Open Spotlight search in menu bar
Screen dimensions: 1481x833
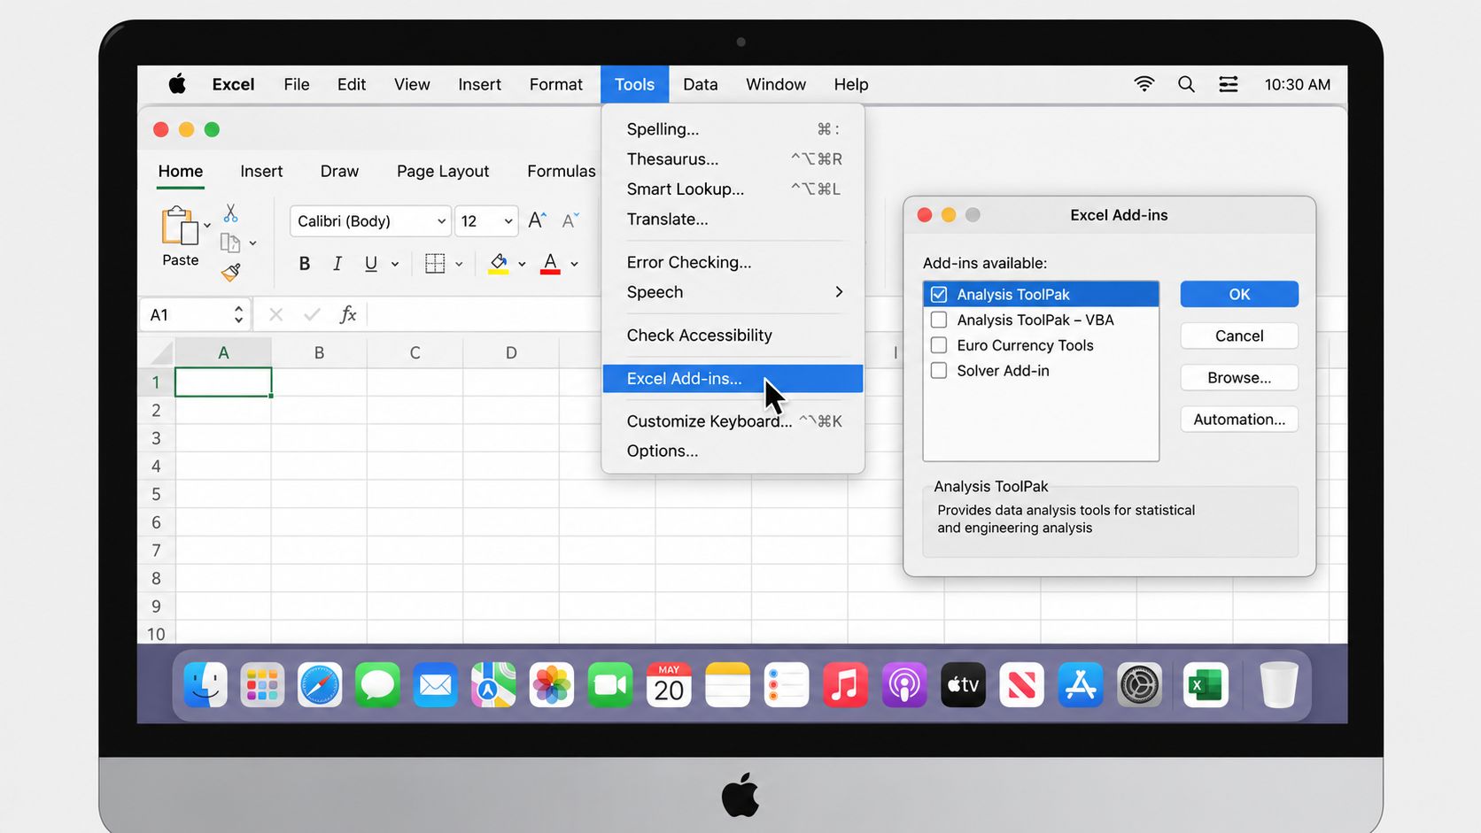pyautogui.click(x=1186, y=84)
